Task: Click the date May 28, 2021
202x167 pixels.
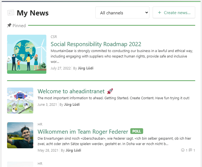Action: (x=48, y=150)
